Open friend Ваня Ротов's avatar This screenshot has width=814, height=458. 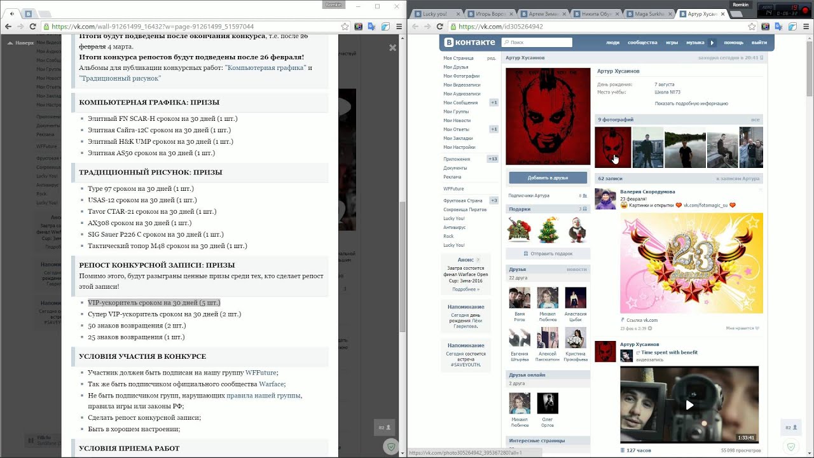pos(520,298)
